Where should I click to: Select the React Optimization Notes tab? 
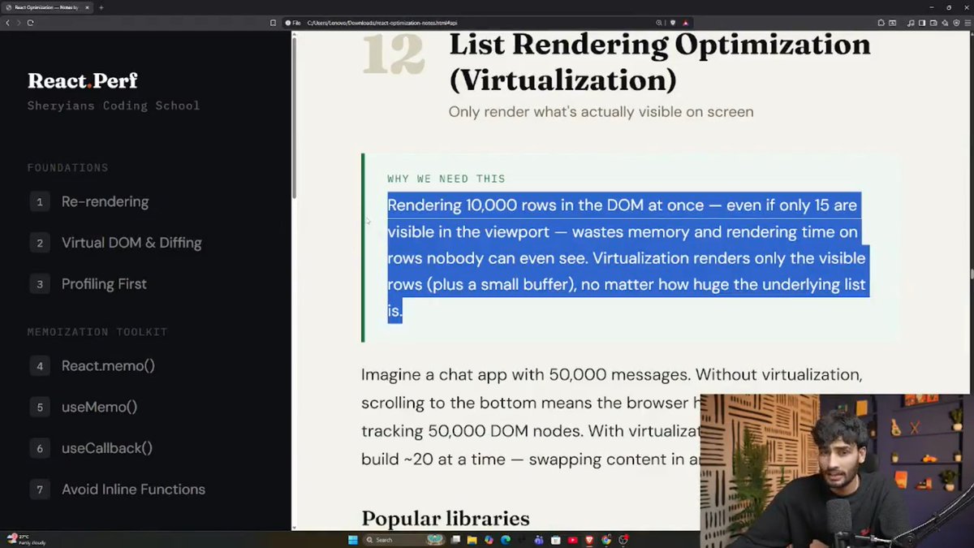click(47, 7)
